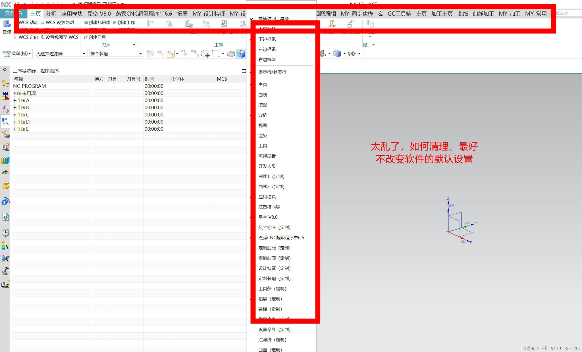This screenshot has height=352, width=582.
Task: Click the cylinder-on-plane icon in the ribbon
Action: coord(332,24)
